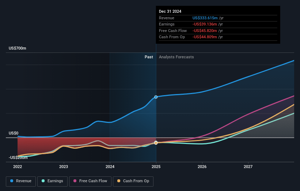300x191 pixels.
Task: Click the 2023 x-axis label
Action: (64, 167)
